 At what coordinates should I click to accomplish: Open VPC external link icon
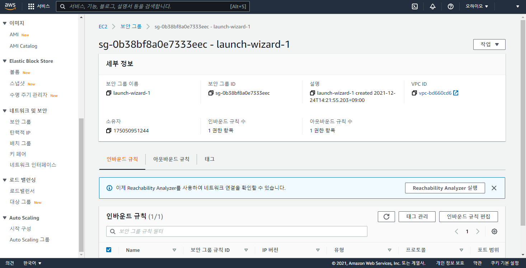456,93
